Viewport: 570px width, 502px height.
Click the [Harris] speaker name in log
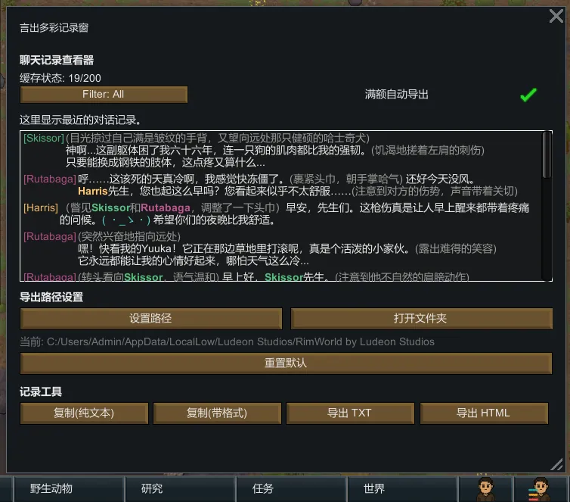click(x=41, y=208)
